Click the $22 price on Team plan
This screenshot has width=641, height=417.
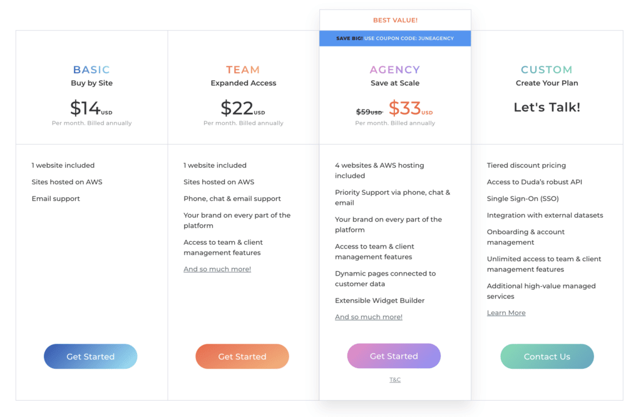[237, 108]
